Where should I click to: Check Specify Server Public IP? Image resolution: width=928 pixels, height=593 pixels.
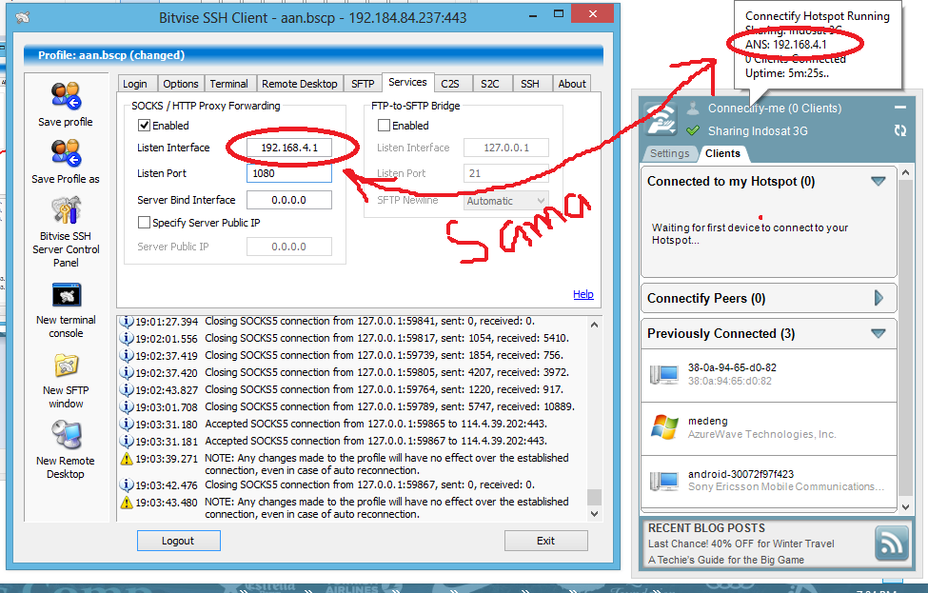144,223
